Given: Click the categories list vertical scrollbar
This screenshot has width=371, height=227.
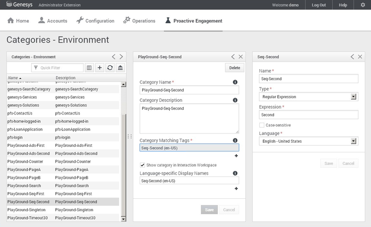Looking at the screenshot, I should click(x=123, y=165).
